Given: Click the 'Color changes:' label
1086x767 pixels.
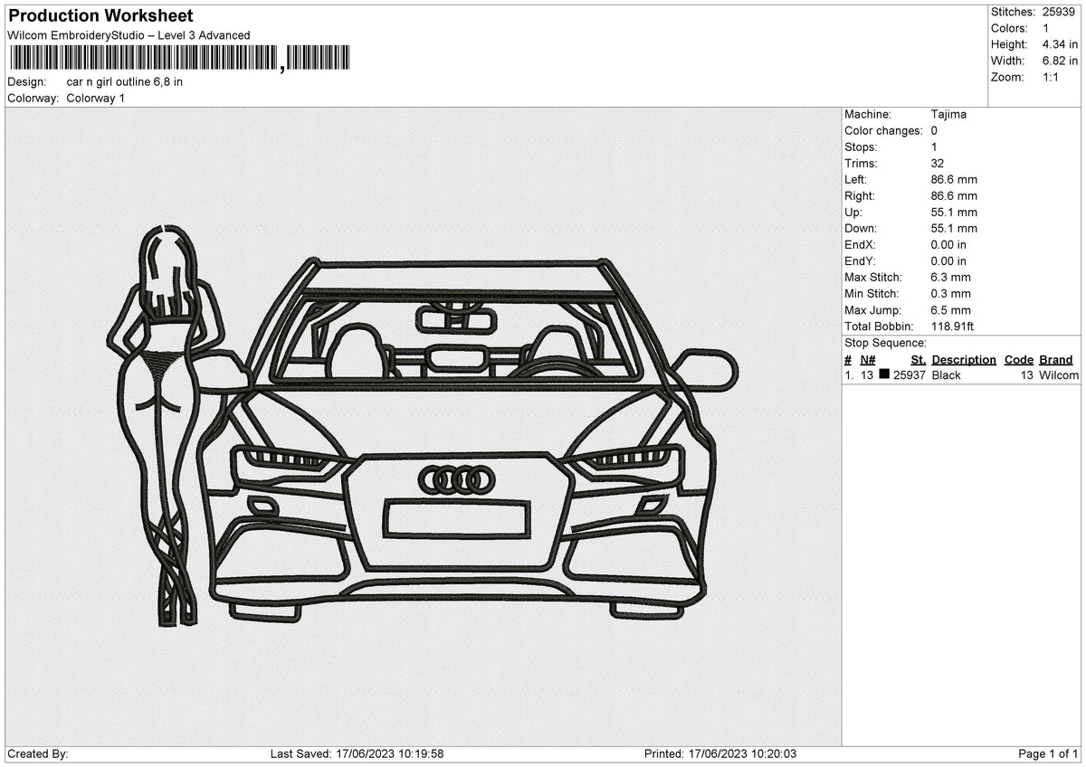Looking at the screenshot, I should [883, 130].
